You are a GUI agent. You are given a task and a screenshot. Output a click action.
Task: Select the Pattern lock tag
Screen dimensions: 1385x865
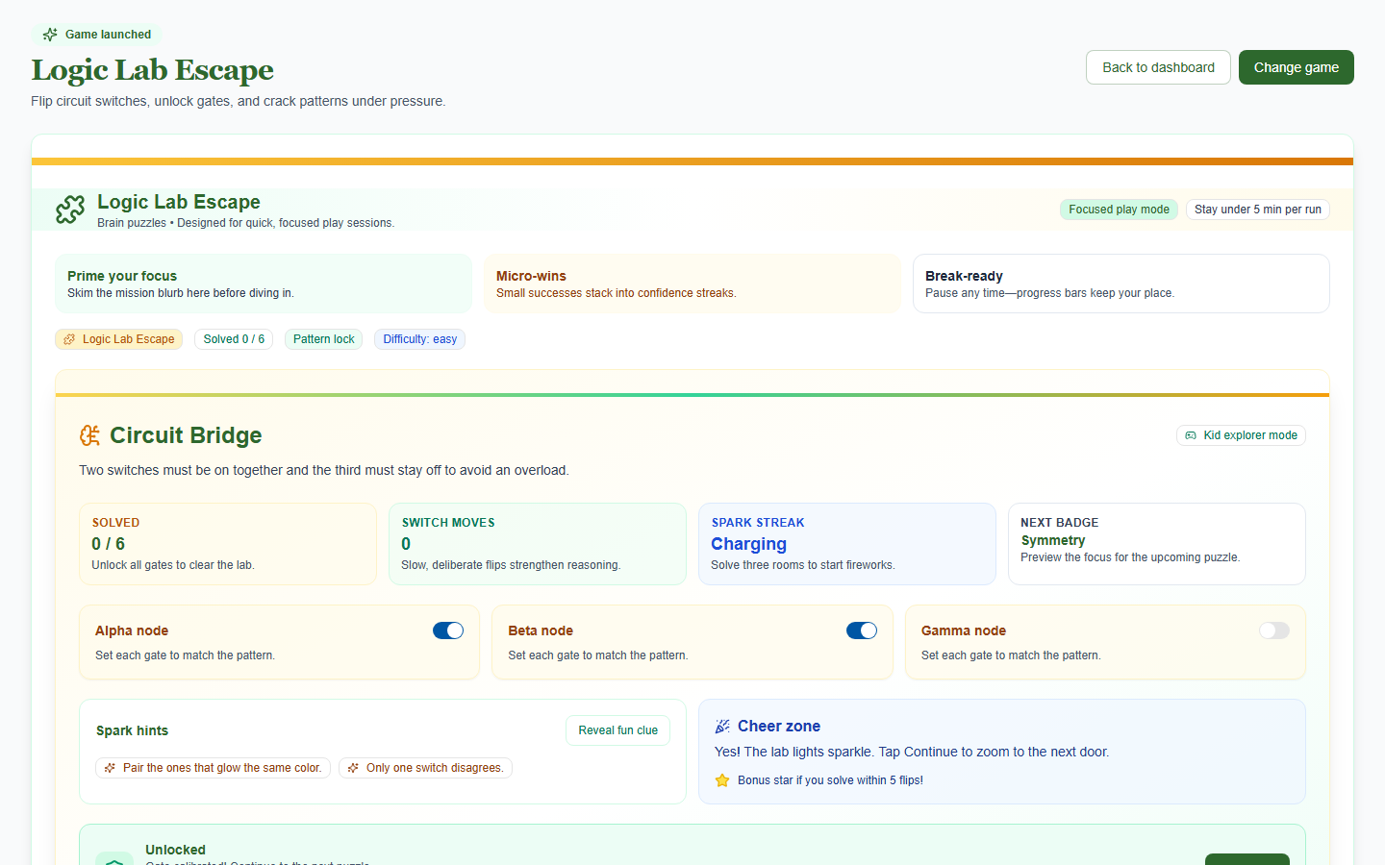tap(323, 339)
